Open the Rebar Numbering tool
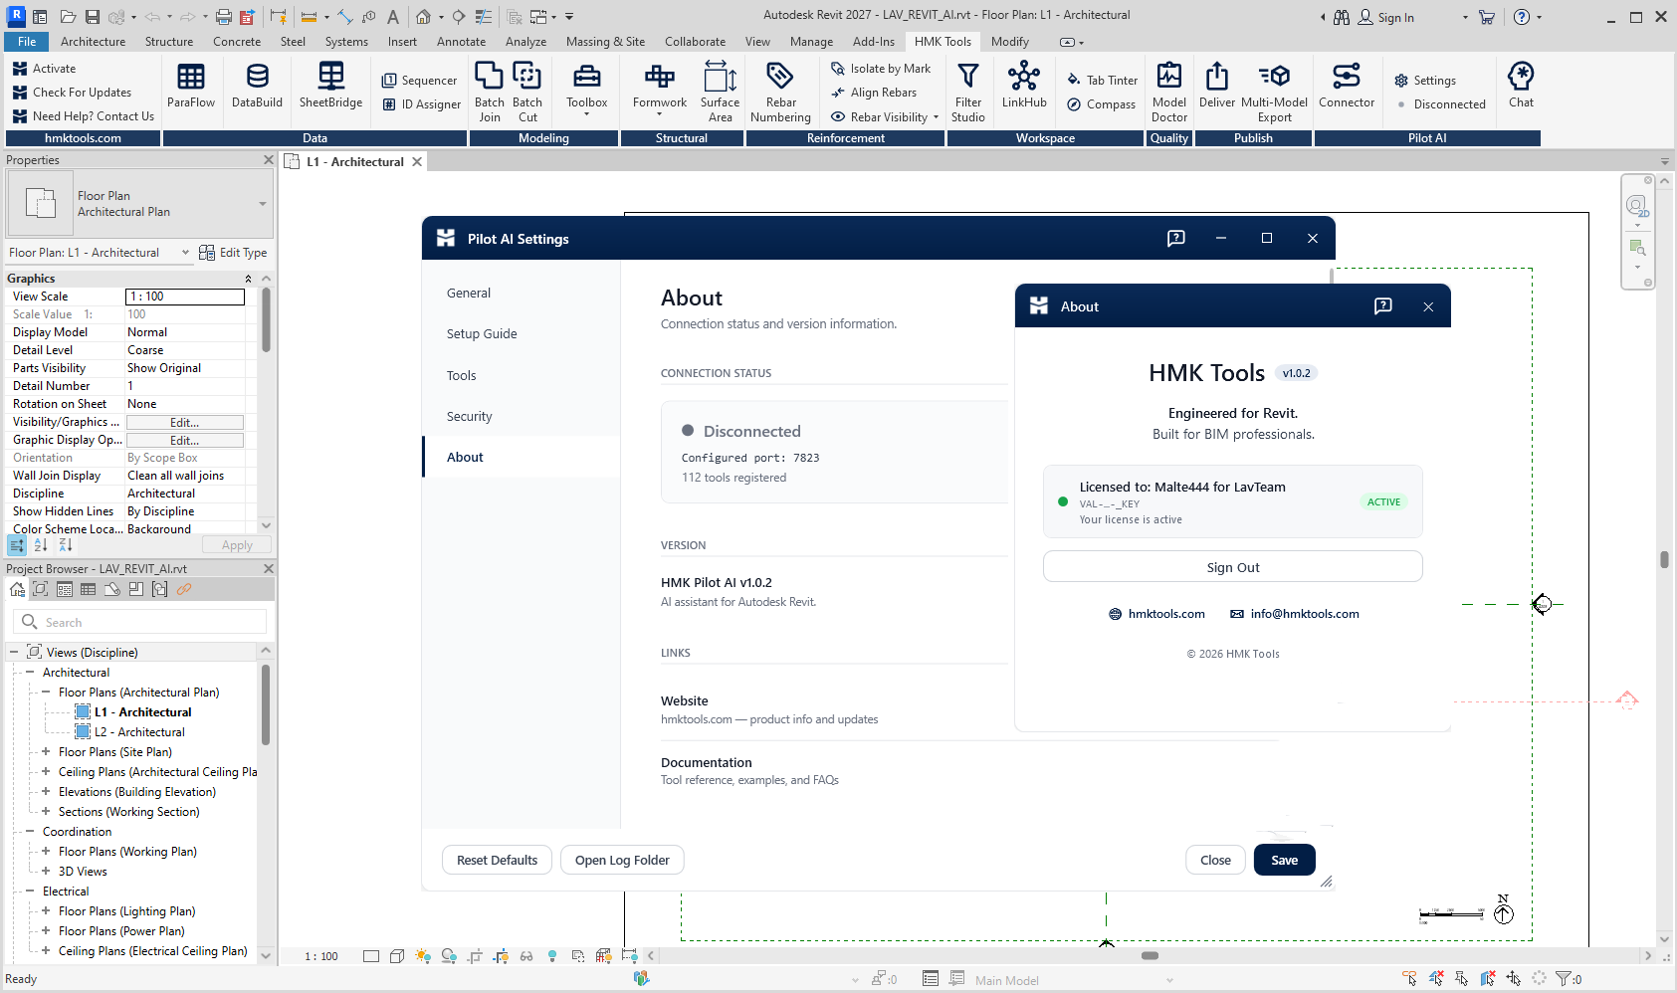This screenshot has height=993, width=1677. pos(780,92)
